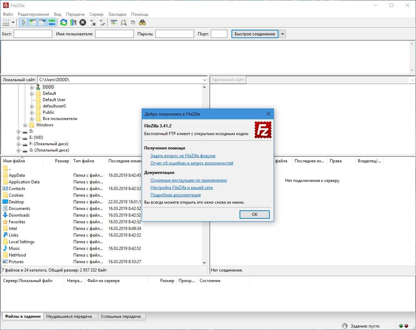The width and height of the screenshot is (416, 330).
Task: Click the binoculars file search icon
Action: click(x=142, y=22)
